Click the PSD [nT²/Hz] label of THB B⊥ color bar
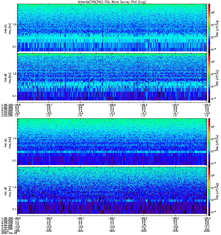This screenshot has height=235, width=221. coord(217,28)
